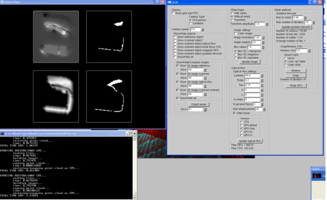Adjust the Tau spinner arrows
The width and height of the screenshot is (327, 200).
262,86
